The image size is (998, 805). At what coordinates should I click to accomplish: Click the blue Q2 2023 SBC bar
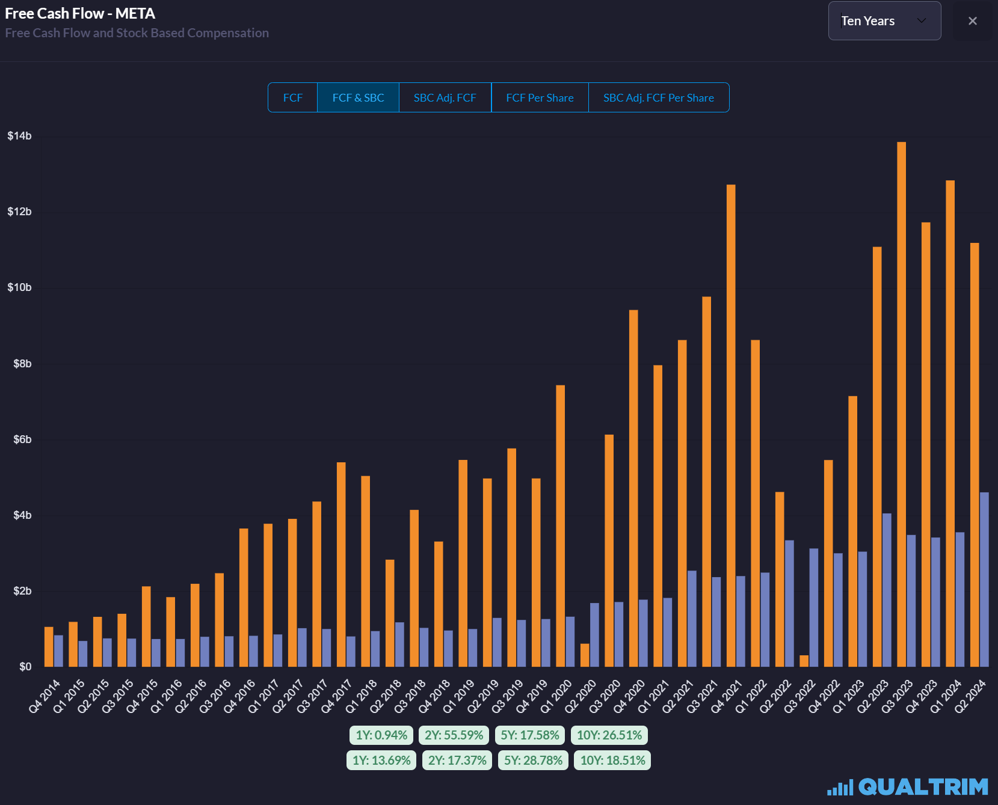pos(887,590)
